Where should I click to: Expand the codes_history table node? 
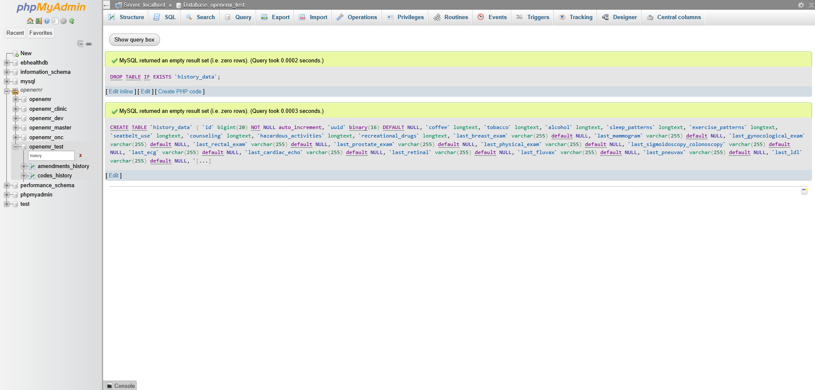[24, 176]
